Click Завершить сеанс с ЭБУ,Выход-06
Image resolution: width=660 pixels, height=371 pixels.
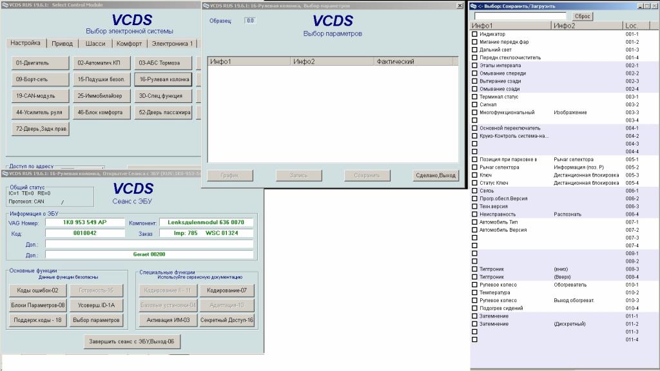131,341
